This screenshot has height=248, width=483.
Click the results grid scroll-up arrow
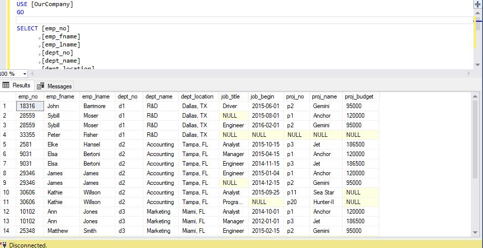pyautogui.click(x=475, y=96)
